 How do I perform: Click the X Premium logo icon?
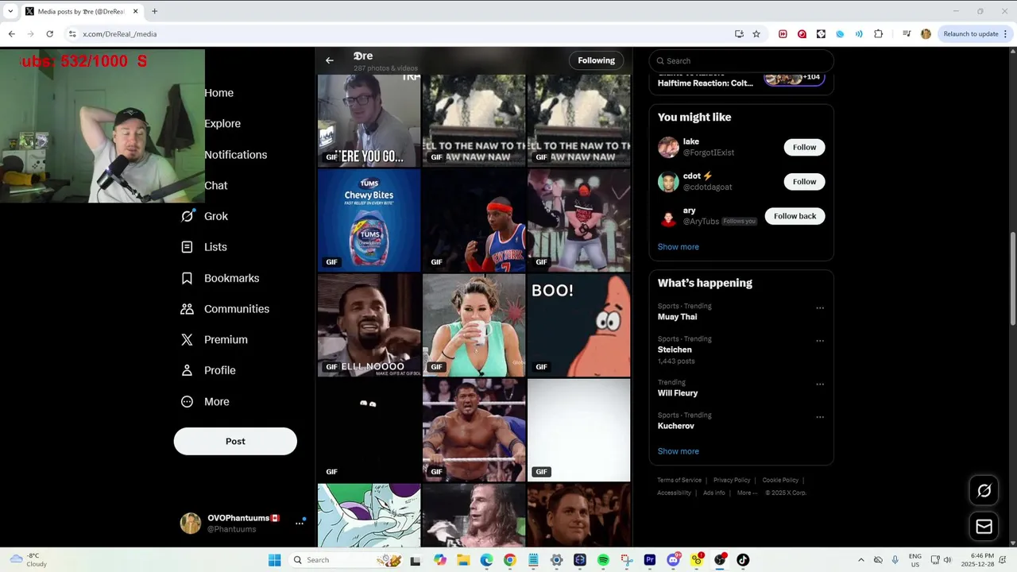[187, 339]
